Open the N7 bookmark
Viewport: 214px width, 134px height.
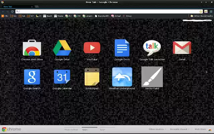click(30, 16)
